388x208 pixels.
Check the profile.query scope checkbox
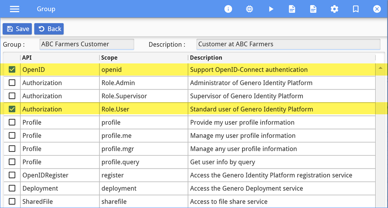point(12,162)
